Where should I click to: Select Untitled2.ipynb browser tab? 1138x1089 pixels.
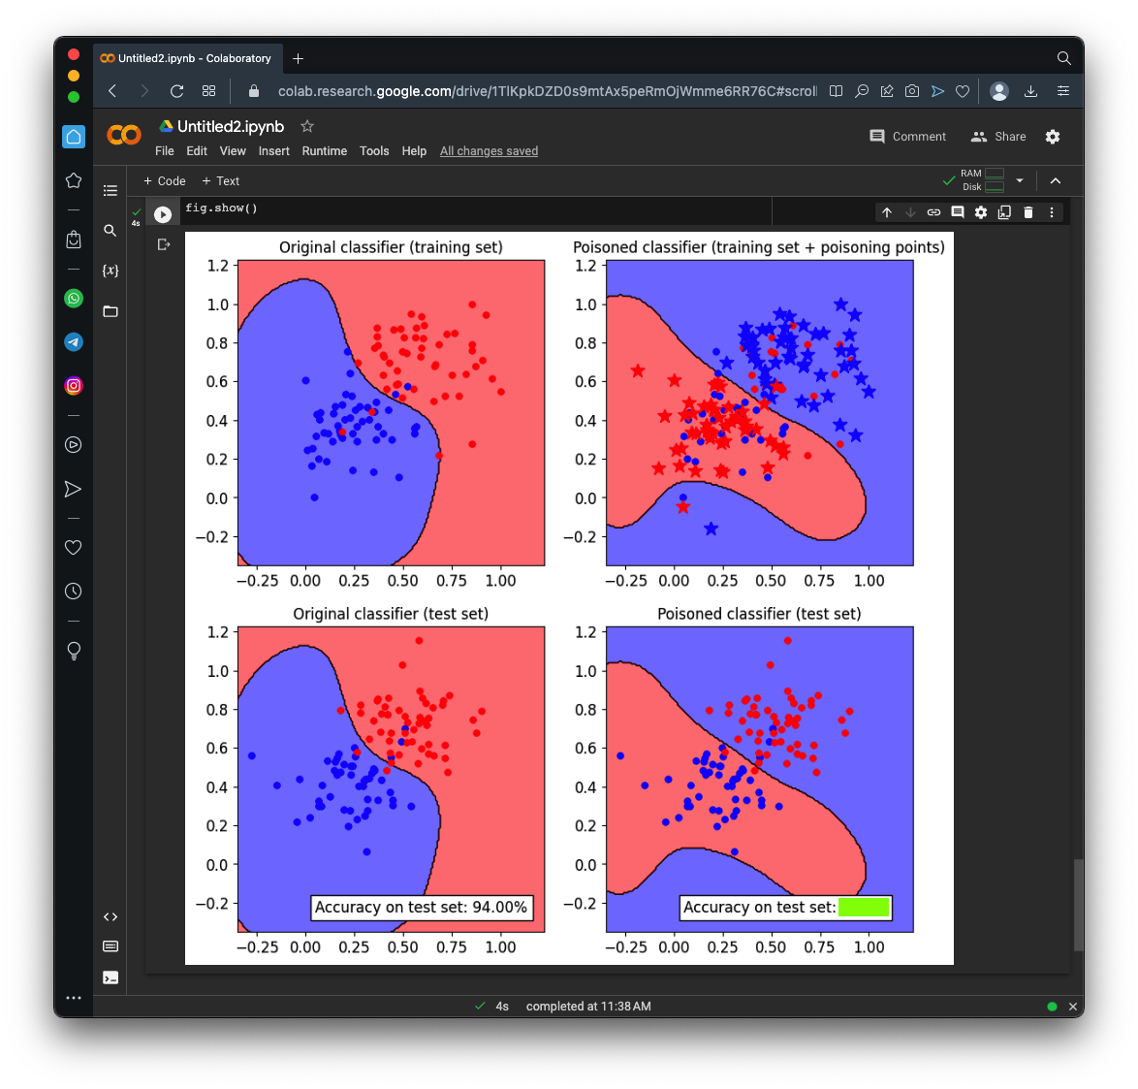point(186,58)
